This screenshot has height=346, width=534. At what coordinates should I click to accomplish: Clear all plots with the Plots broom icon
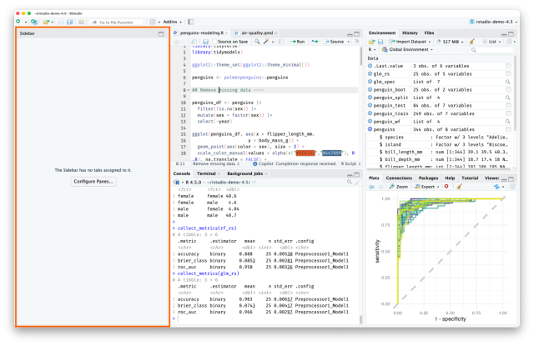[x=459, y=187]
